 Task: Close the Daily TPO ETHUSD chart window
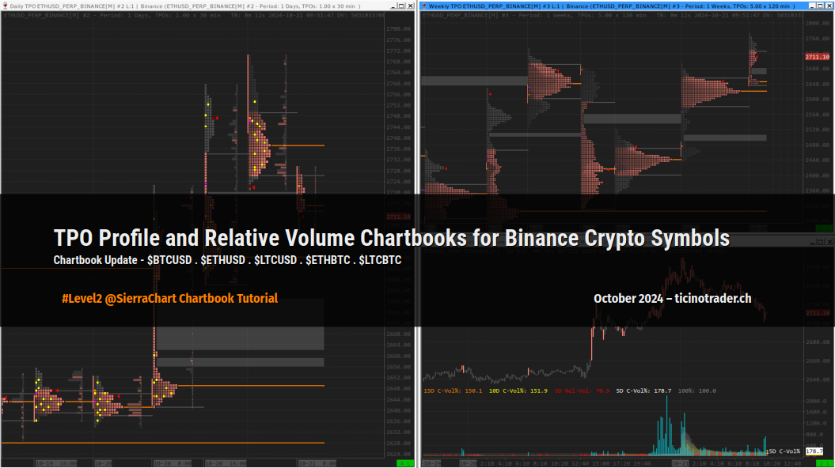(410, 6)
